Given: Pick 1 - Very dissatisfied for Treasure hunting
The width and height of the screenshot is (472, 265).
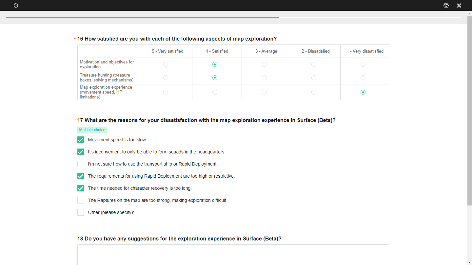Looking at the screenshot, I should pos(363,78).
